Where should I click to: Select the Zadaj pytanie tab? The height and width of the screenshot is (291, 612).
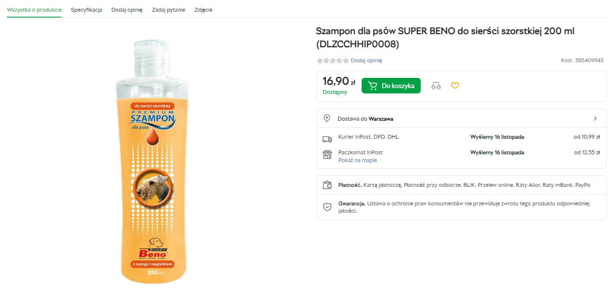168,10
